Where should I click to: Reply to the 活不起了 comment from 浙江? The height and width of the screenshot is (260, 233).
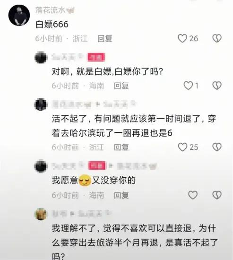click(121, 147)
